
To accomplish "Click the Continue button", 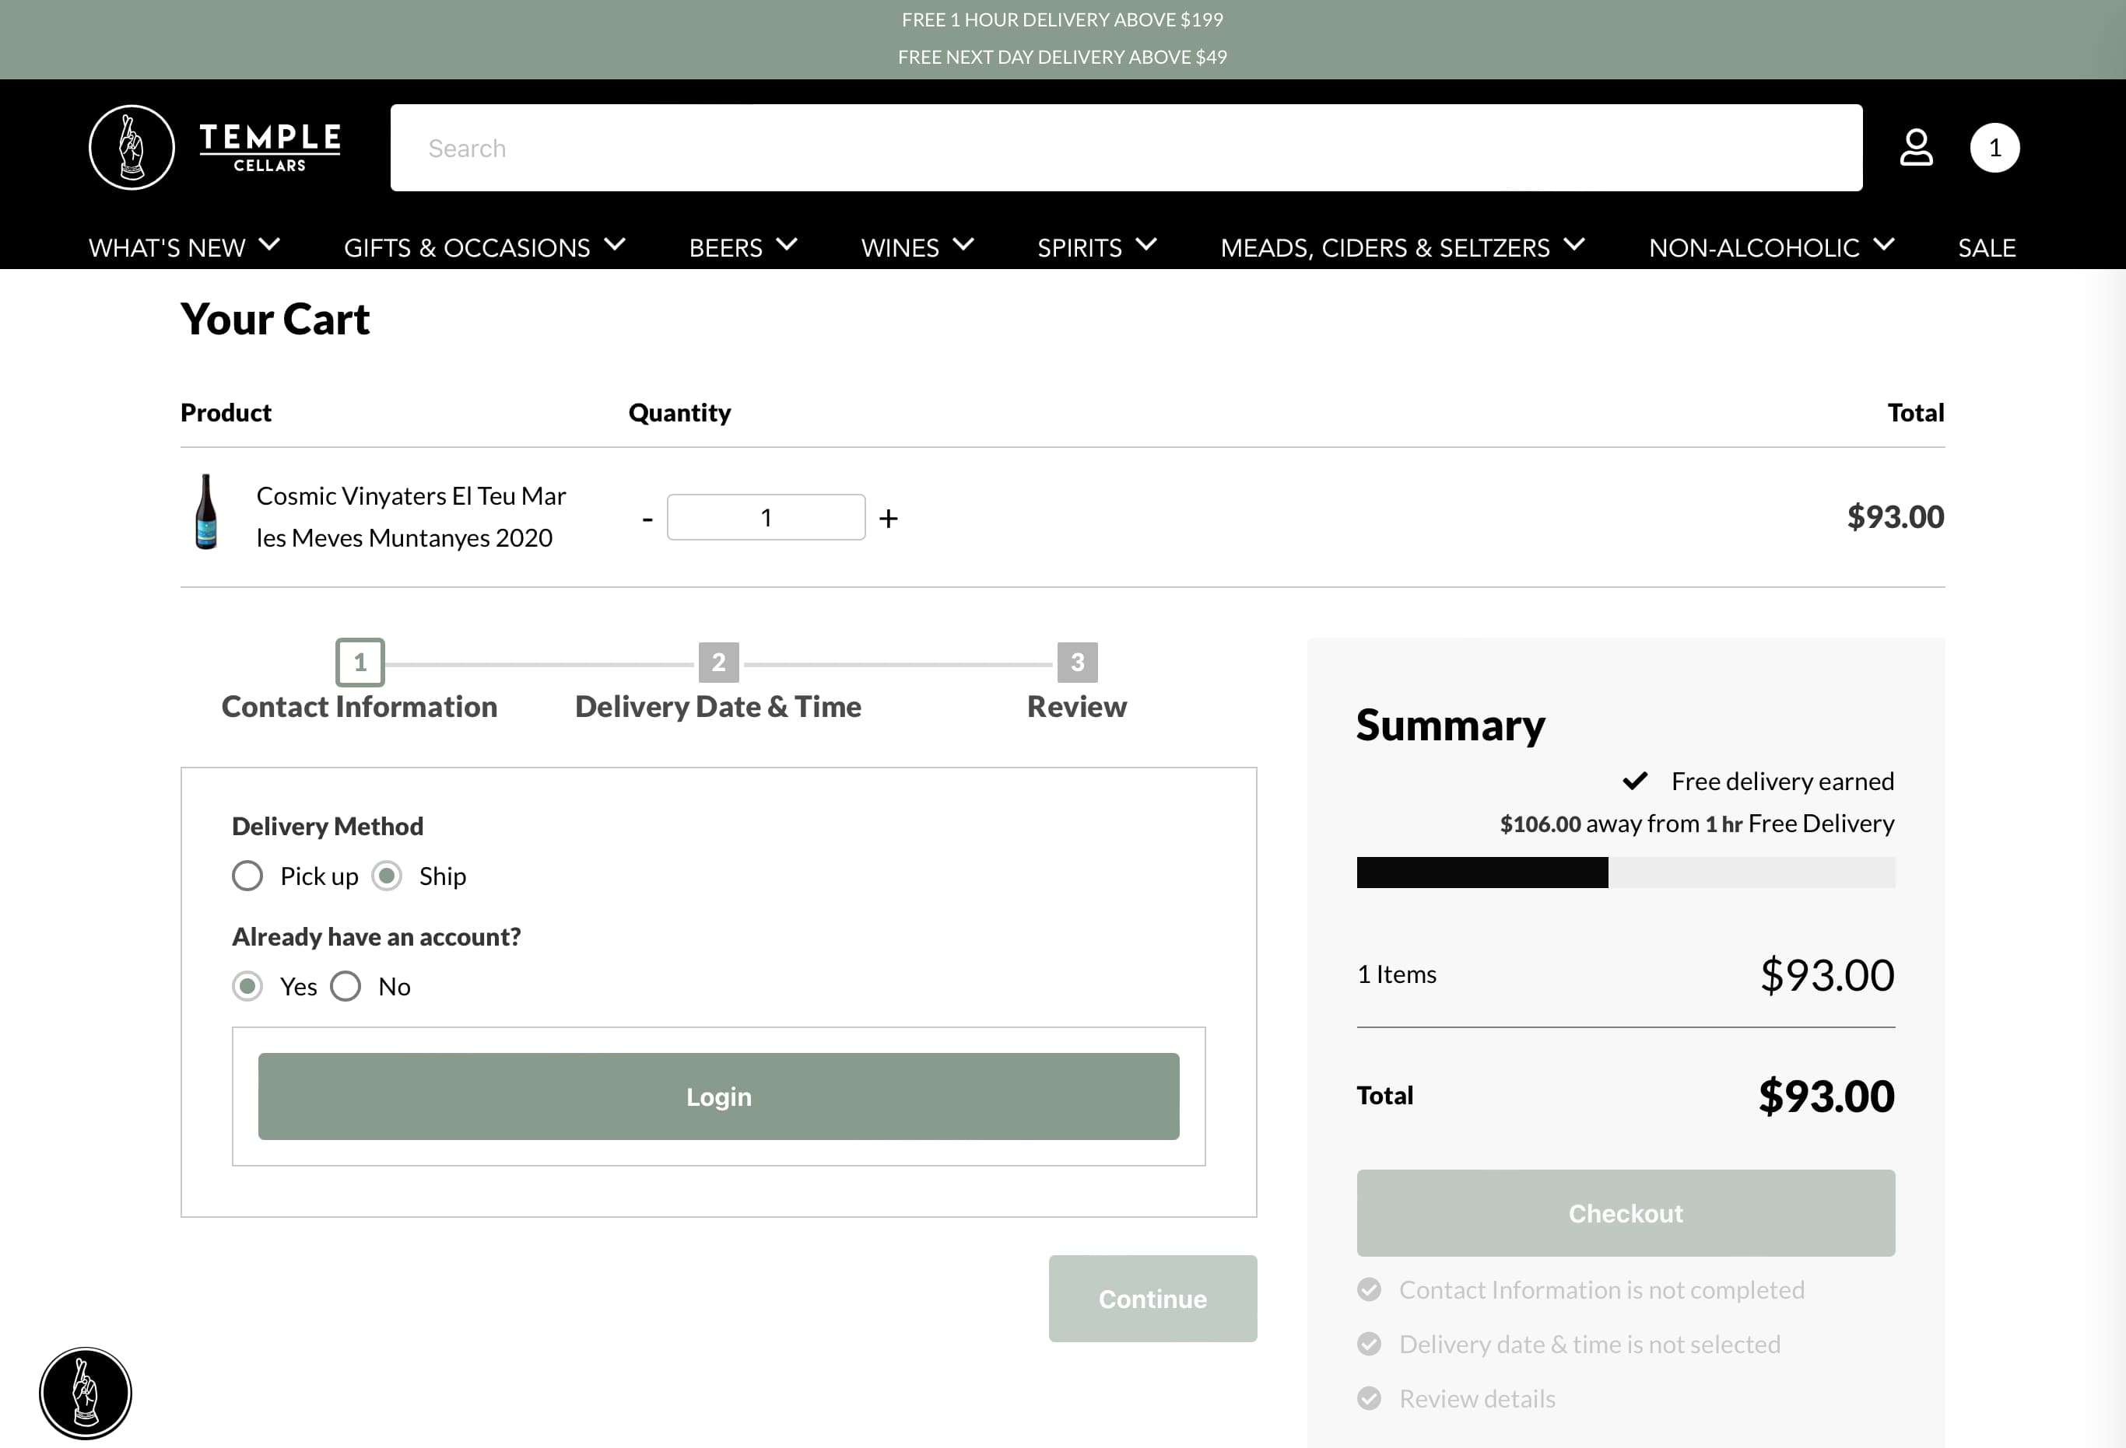I will (1152, 1298).
